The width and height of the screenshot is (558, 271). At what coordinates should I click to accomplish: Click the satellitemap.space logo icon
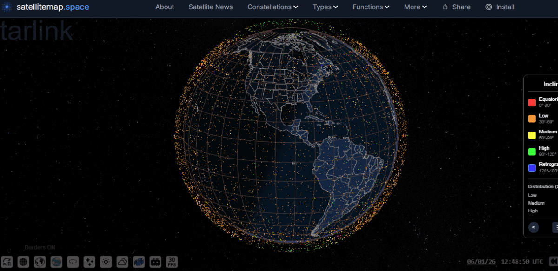click(7, 7)
